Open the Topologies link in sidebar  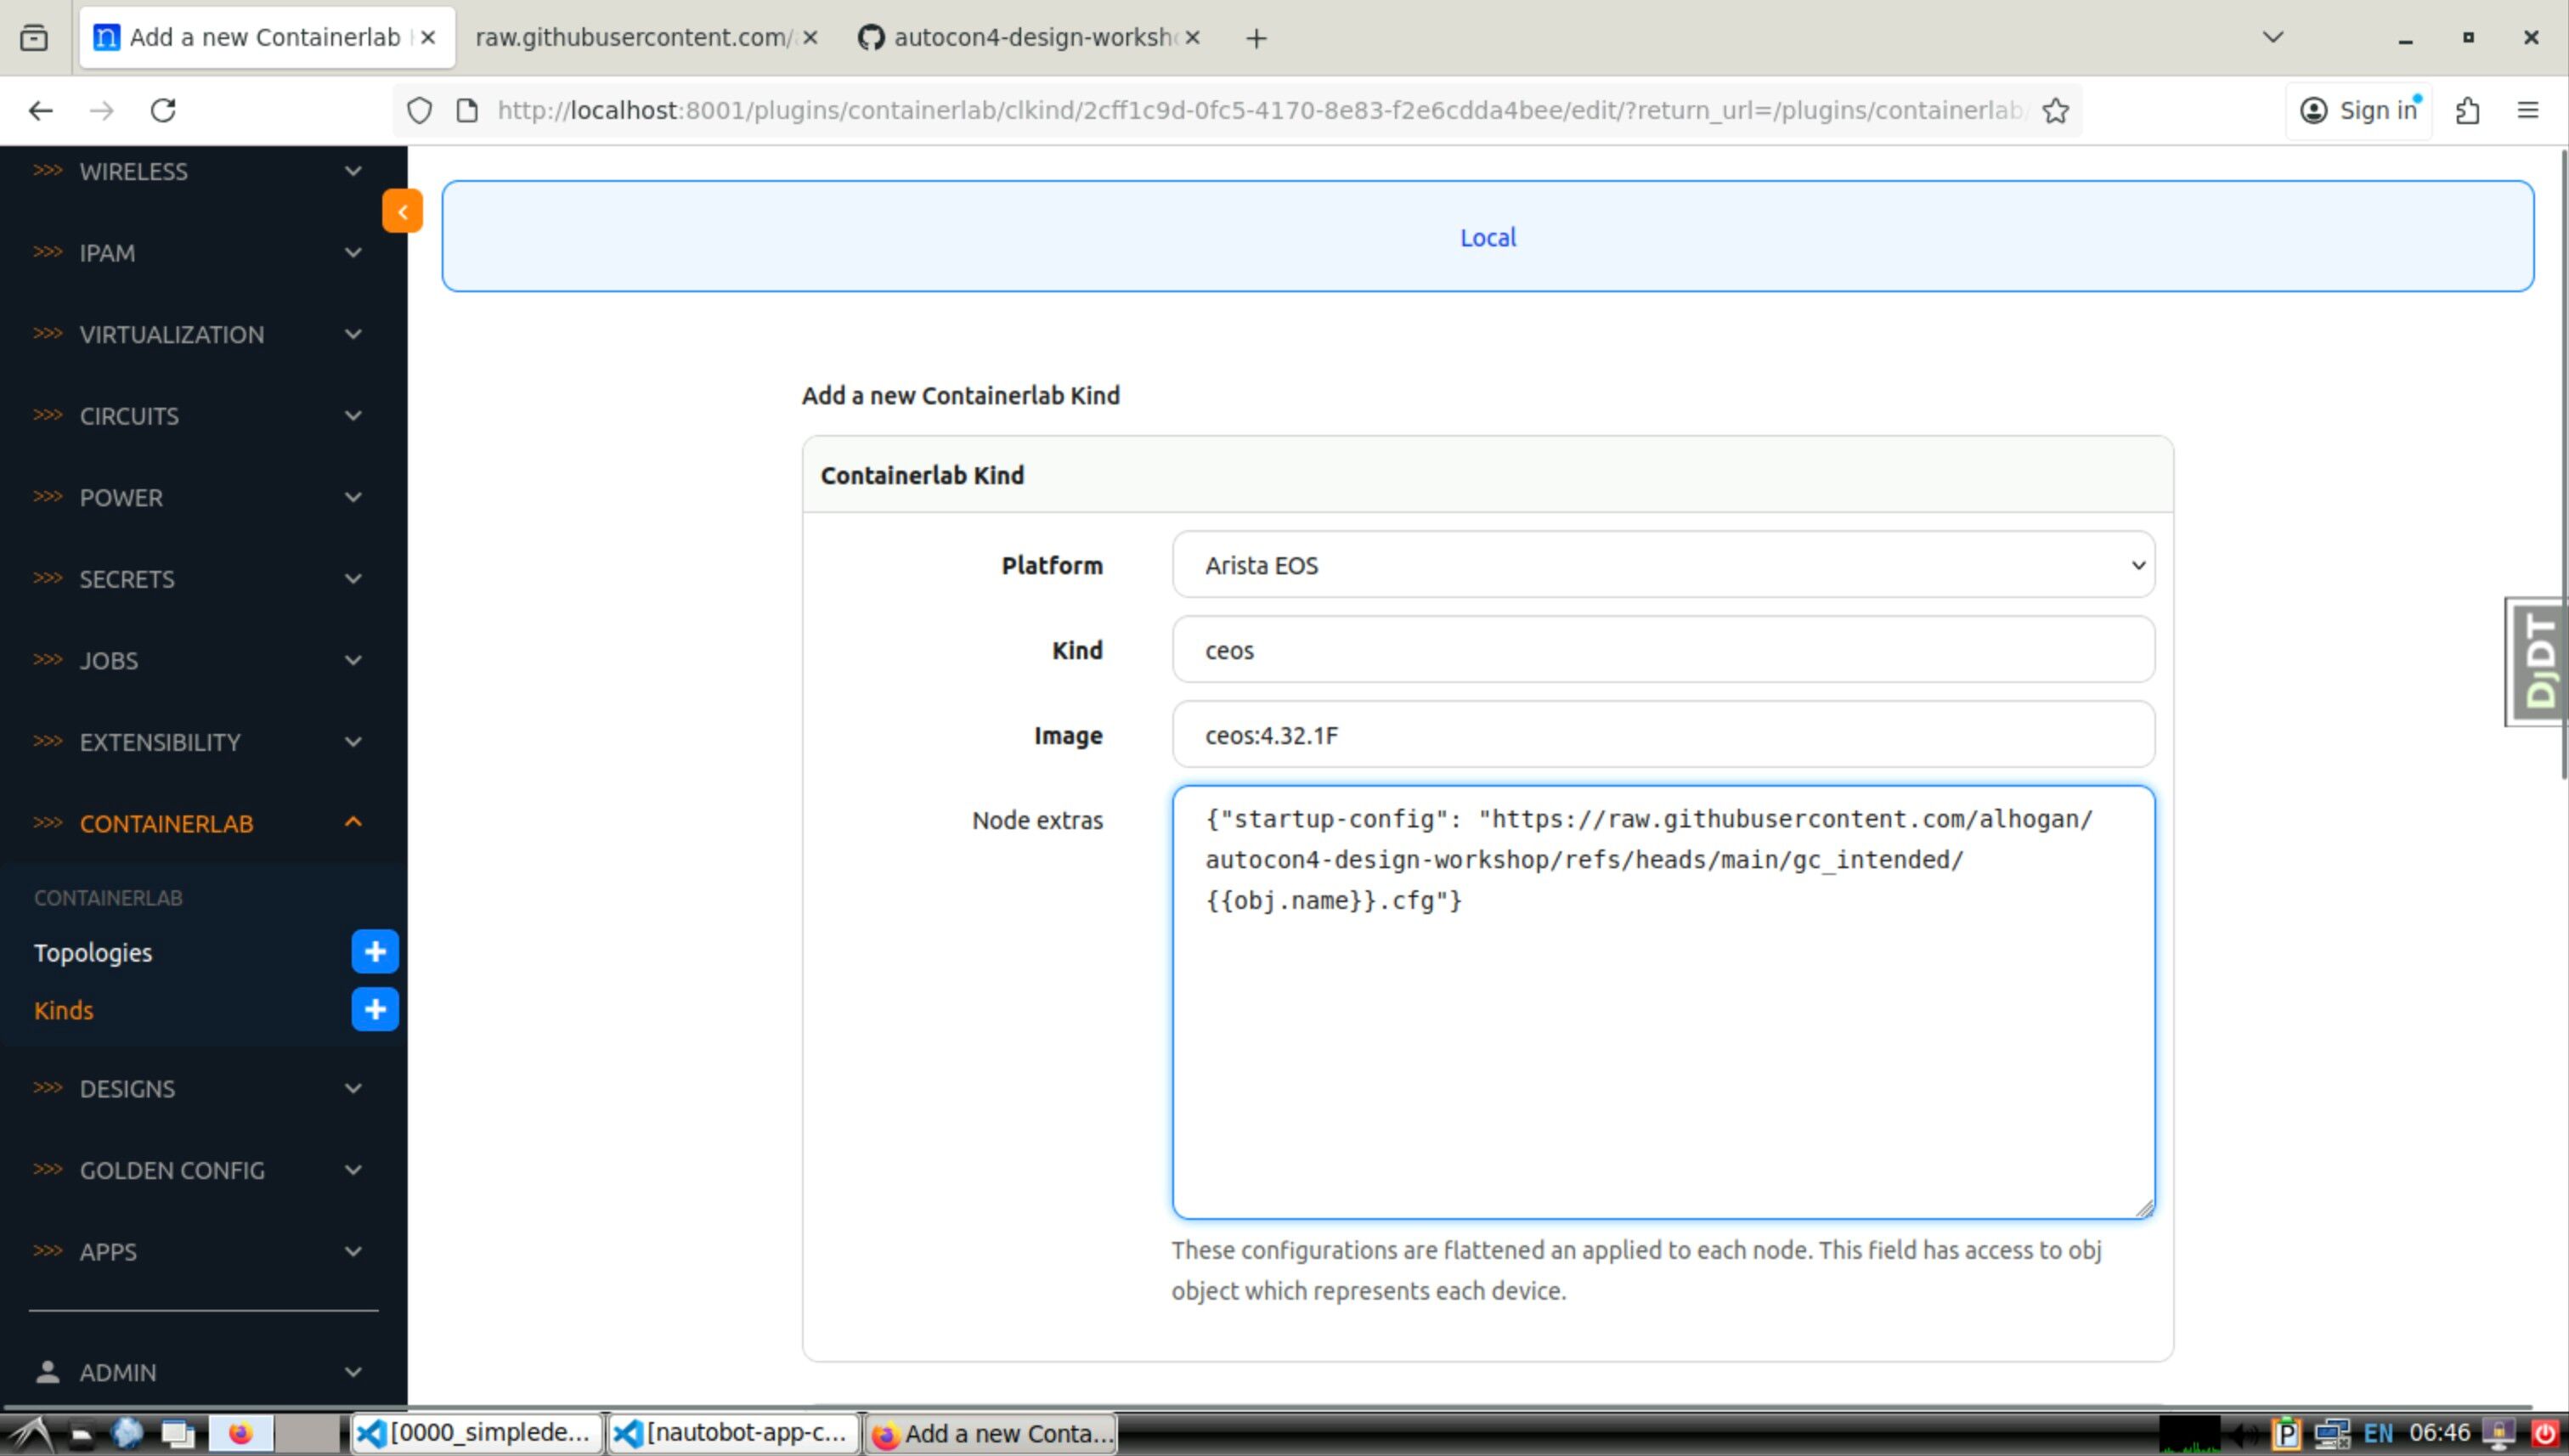(x=93, y=952)
